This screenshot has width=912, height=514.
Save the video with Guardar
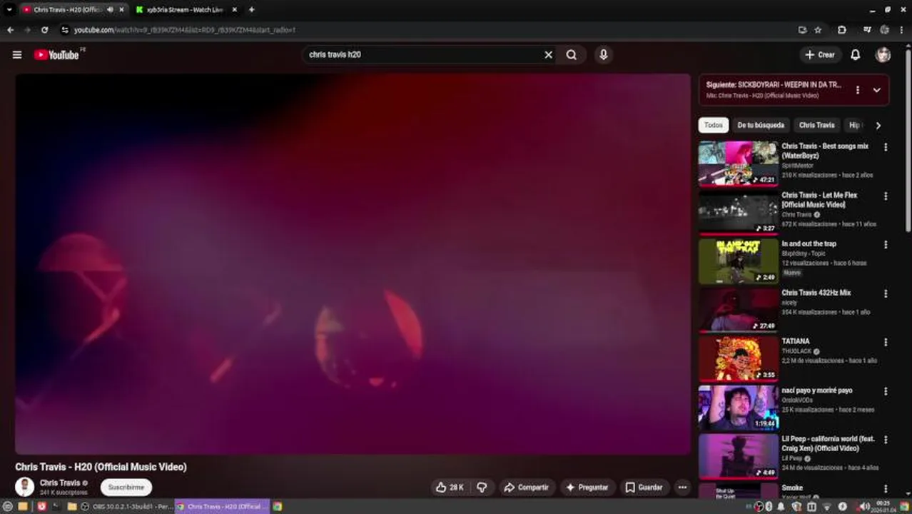(644, 487)
